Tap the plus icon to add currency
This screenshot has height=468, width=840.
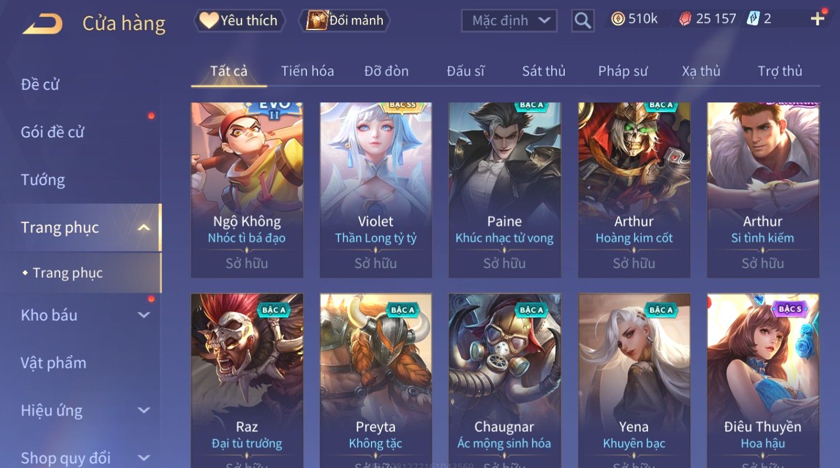[x=817, y=19]
